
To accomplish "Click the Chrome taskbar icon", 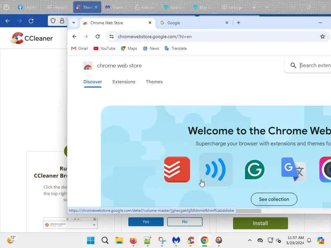I will 204,240.
